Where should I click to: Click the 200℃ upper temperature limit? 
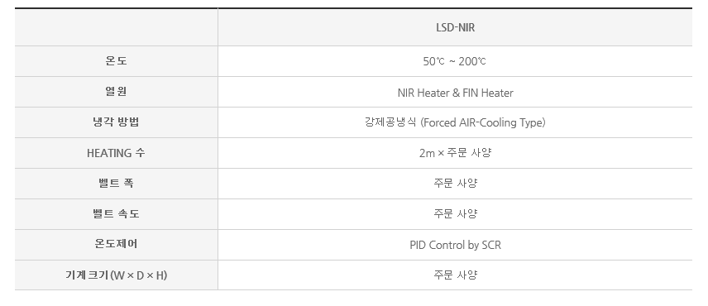coord(472,61)
